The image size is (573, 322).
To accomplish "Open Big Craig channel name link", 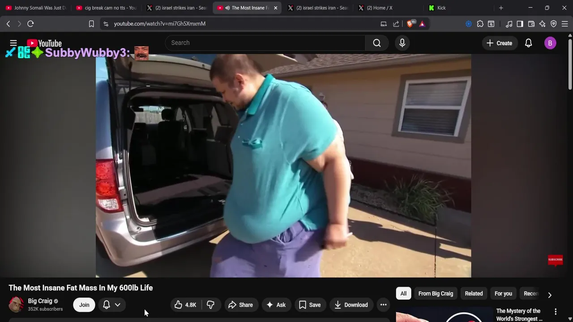I will (40, 301).
